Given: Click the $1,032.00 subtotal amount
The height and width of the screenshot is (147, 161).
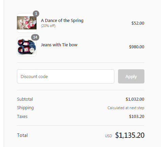Looking at the screenshot, I should (135, 99).
